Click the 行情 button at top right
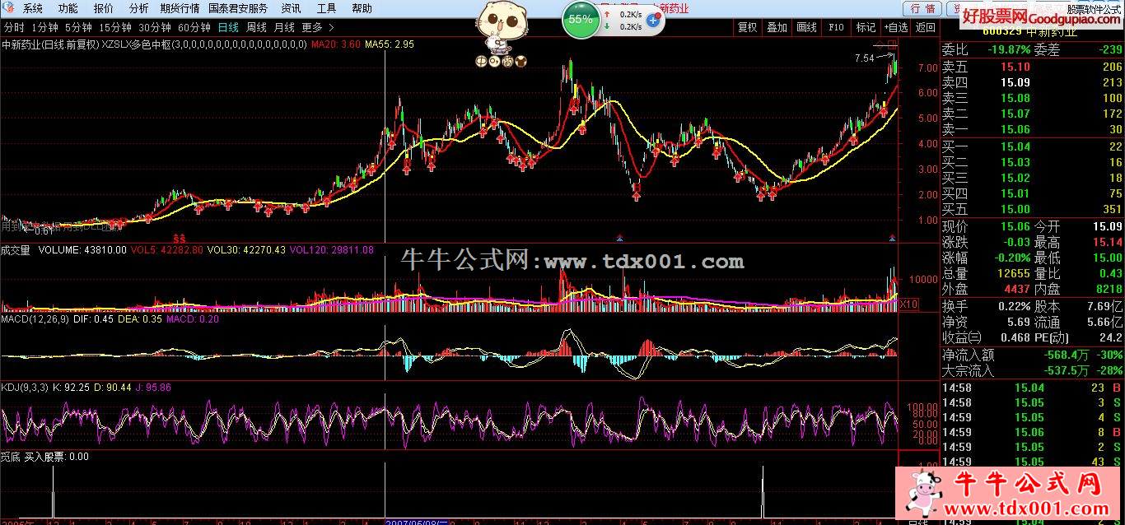Viewport: 1125px width, 525px height. 924,9
